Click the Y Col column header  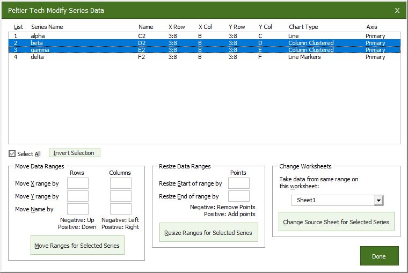[265, 27]
